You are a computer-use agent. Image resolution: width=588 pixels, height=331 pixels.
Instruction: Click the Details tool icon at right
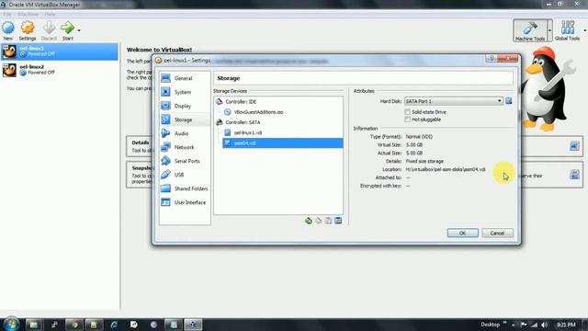point(574,146)
